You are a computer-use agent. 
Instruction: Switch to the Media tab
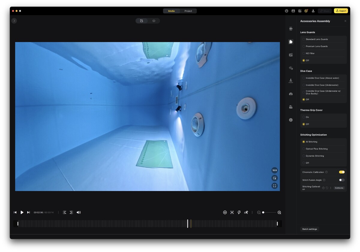tap(171, 11)
